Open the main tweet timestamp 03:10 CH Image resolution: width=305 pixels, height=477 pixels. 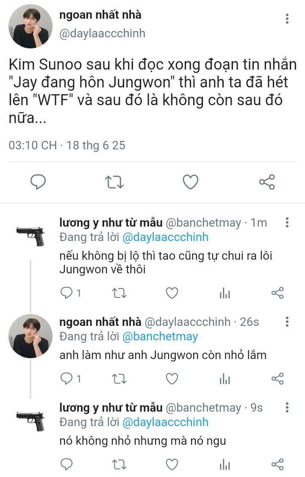pyautogui.click(x=33, y=145)
